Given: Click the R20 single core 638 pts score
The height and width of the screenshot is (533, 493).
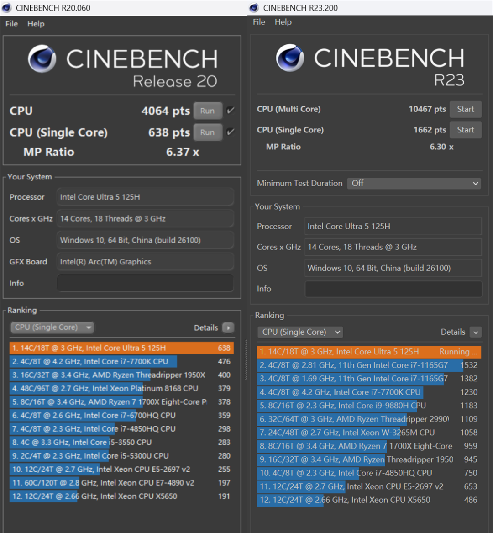Looking at the screenshot, I should point(169,132).
